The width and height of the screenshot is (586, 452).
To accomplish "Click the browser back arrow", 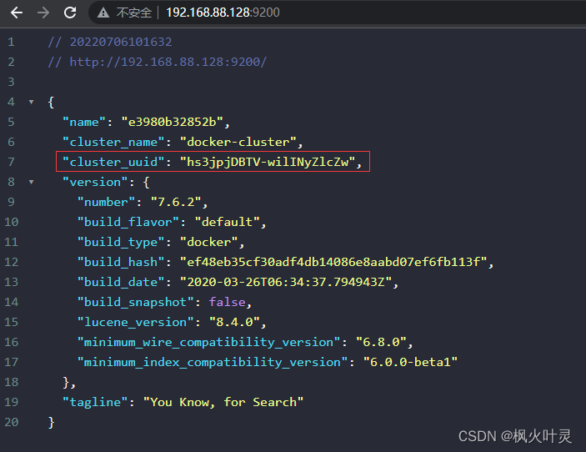I will 17,13.
